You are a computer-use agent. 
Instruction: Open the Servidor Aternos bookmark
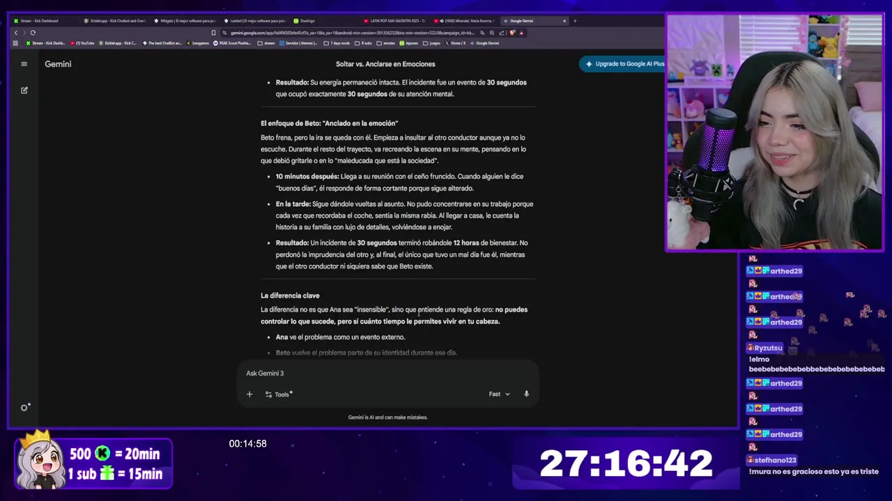(x=299, y=43)
